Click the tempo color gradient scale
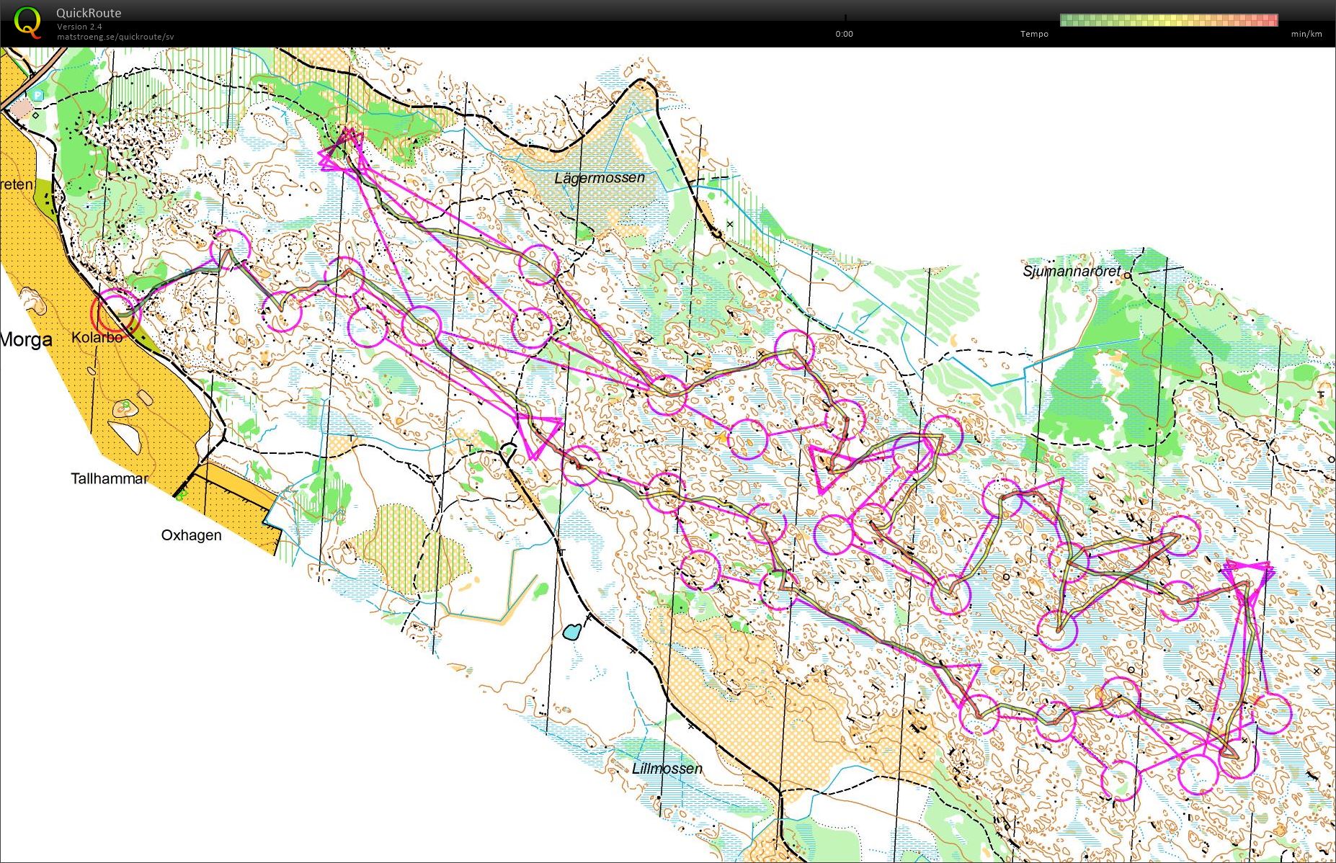 click(1169, 20)
